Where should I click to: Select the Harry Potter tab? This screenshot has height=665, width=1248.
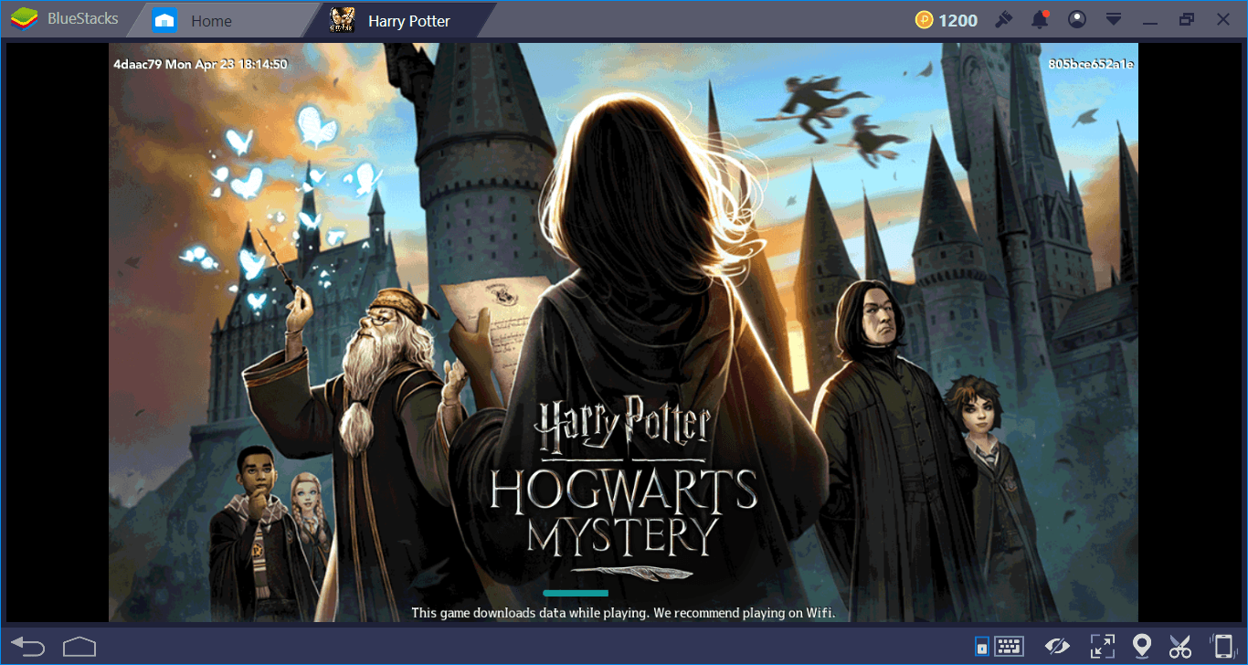(401, 20)
